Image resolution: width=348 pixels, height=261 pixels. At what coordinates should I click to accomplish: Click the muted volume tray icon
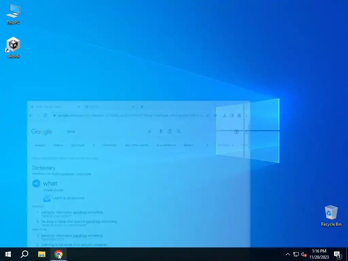point(304,254)
